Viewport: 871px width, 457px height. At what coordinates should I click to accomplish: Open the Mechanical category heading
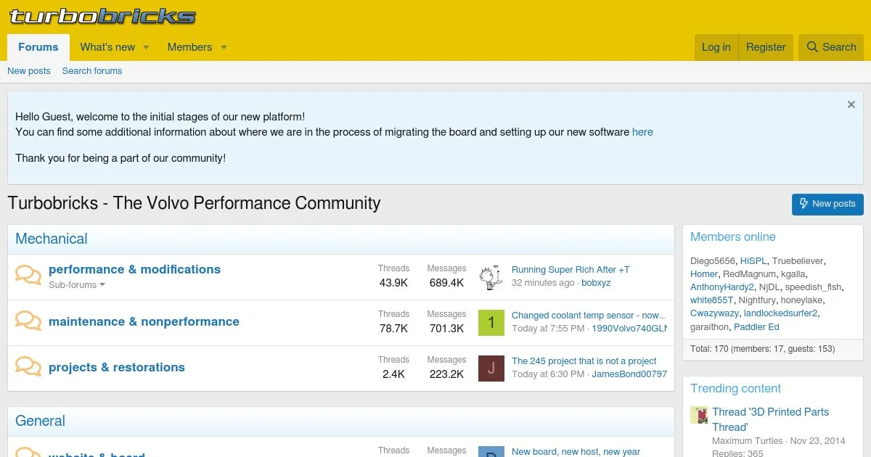[52, 239]
